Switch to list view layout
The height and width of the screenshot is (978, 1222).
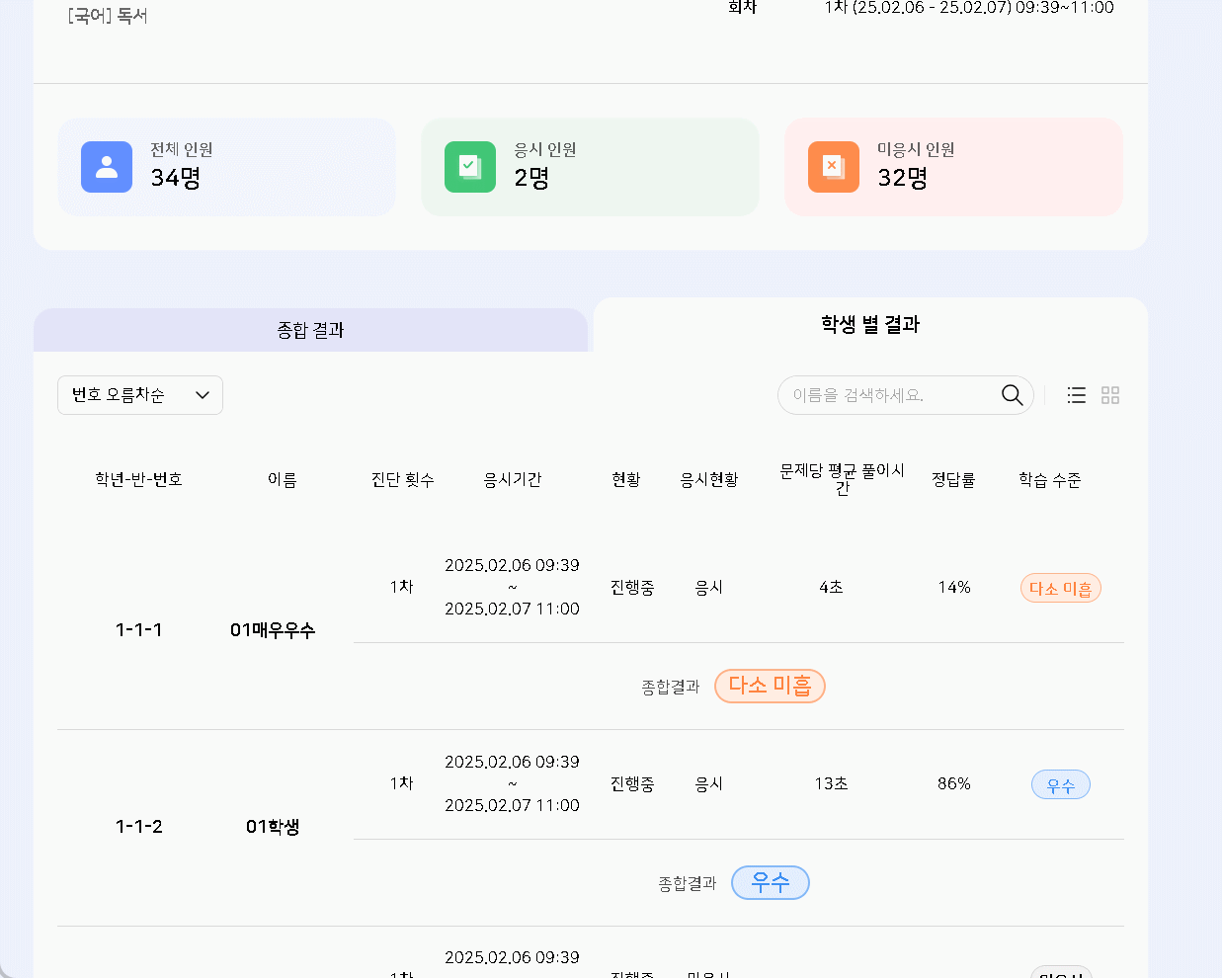(1077, 395)
